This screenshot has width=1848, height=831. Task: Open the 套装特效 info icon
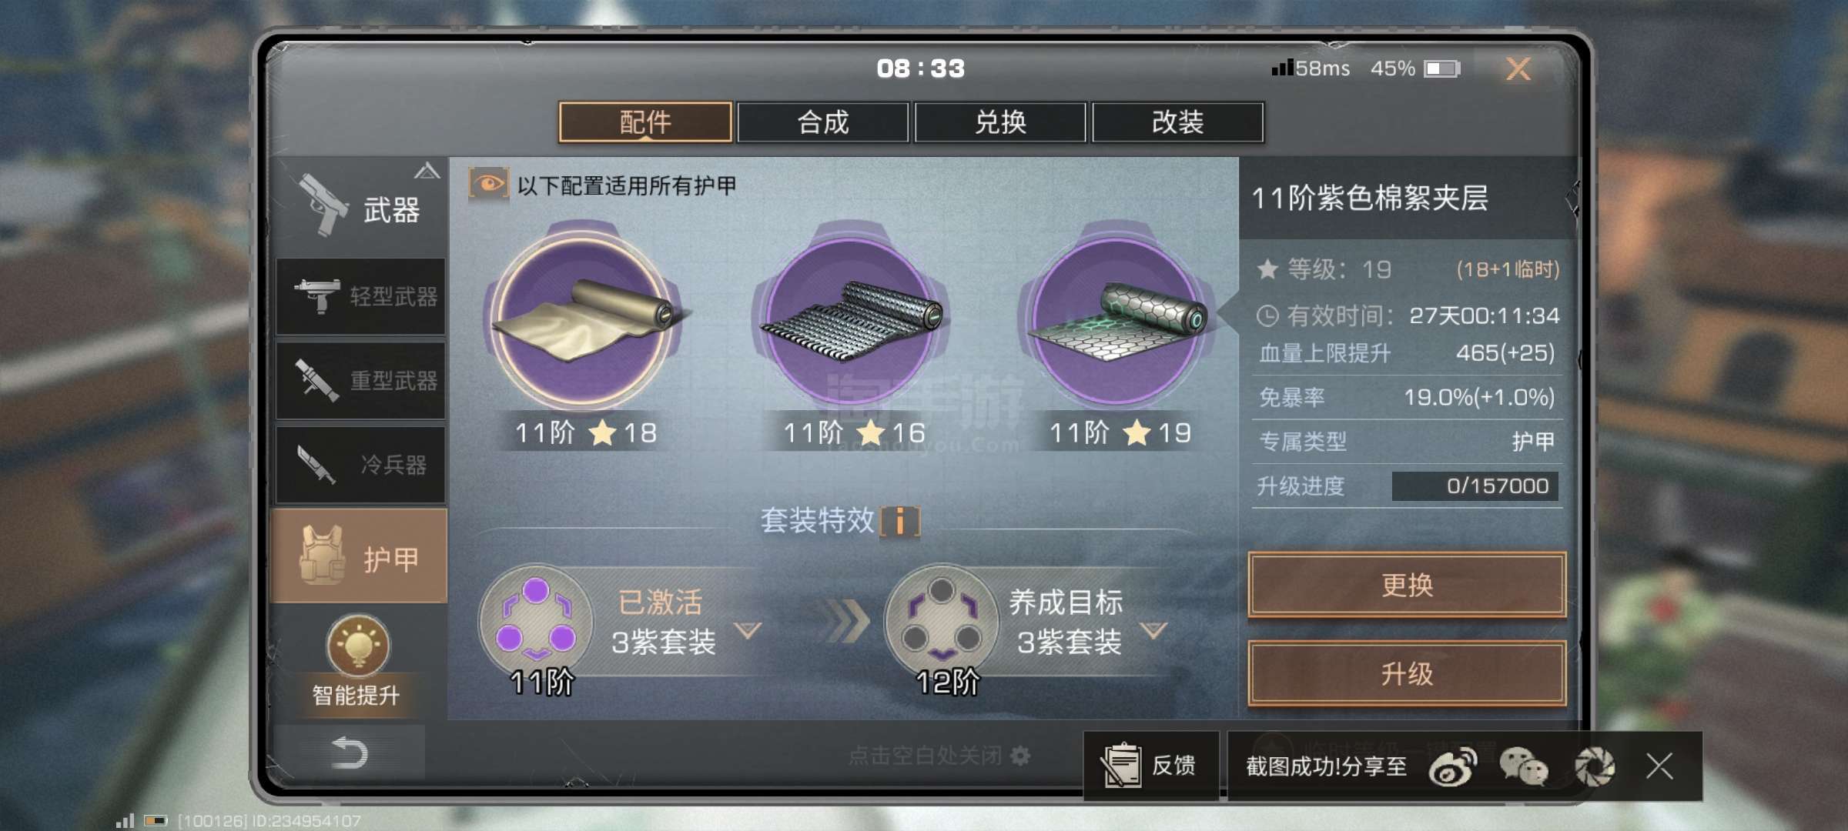tap(899, 521)
